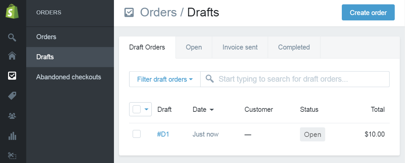Screen dimensions: 405x163
Task: Open Reports via bar chart icon
Action: (x=12, y=136)
